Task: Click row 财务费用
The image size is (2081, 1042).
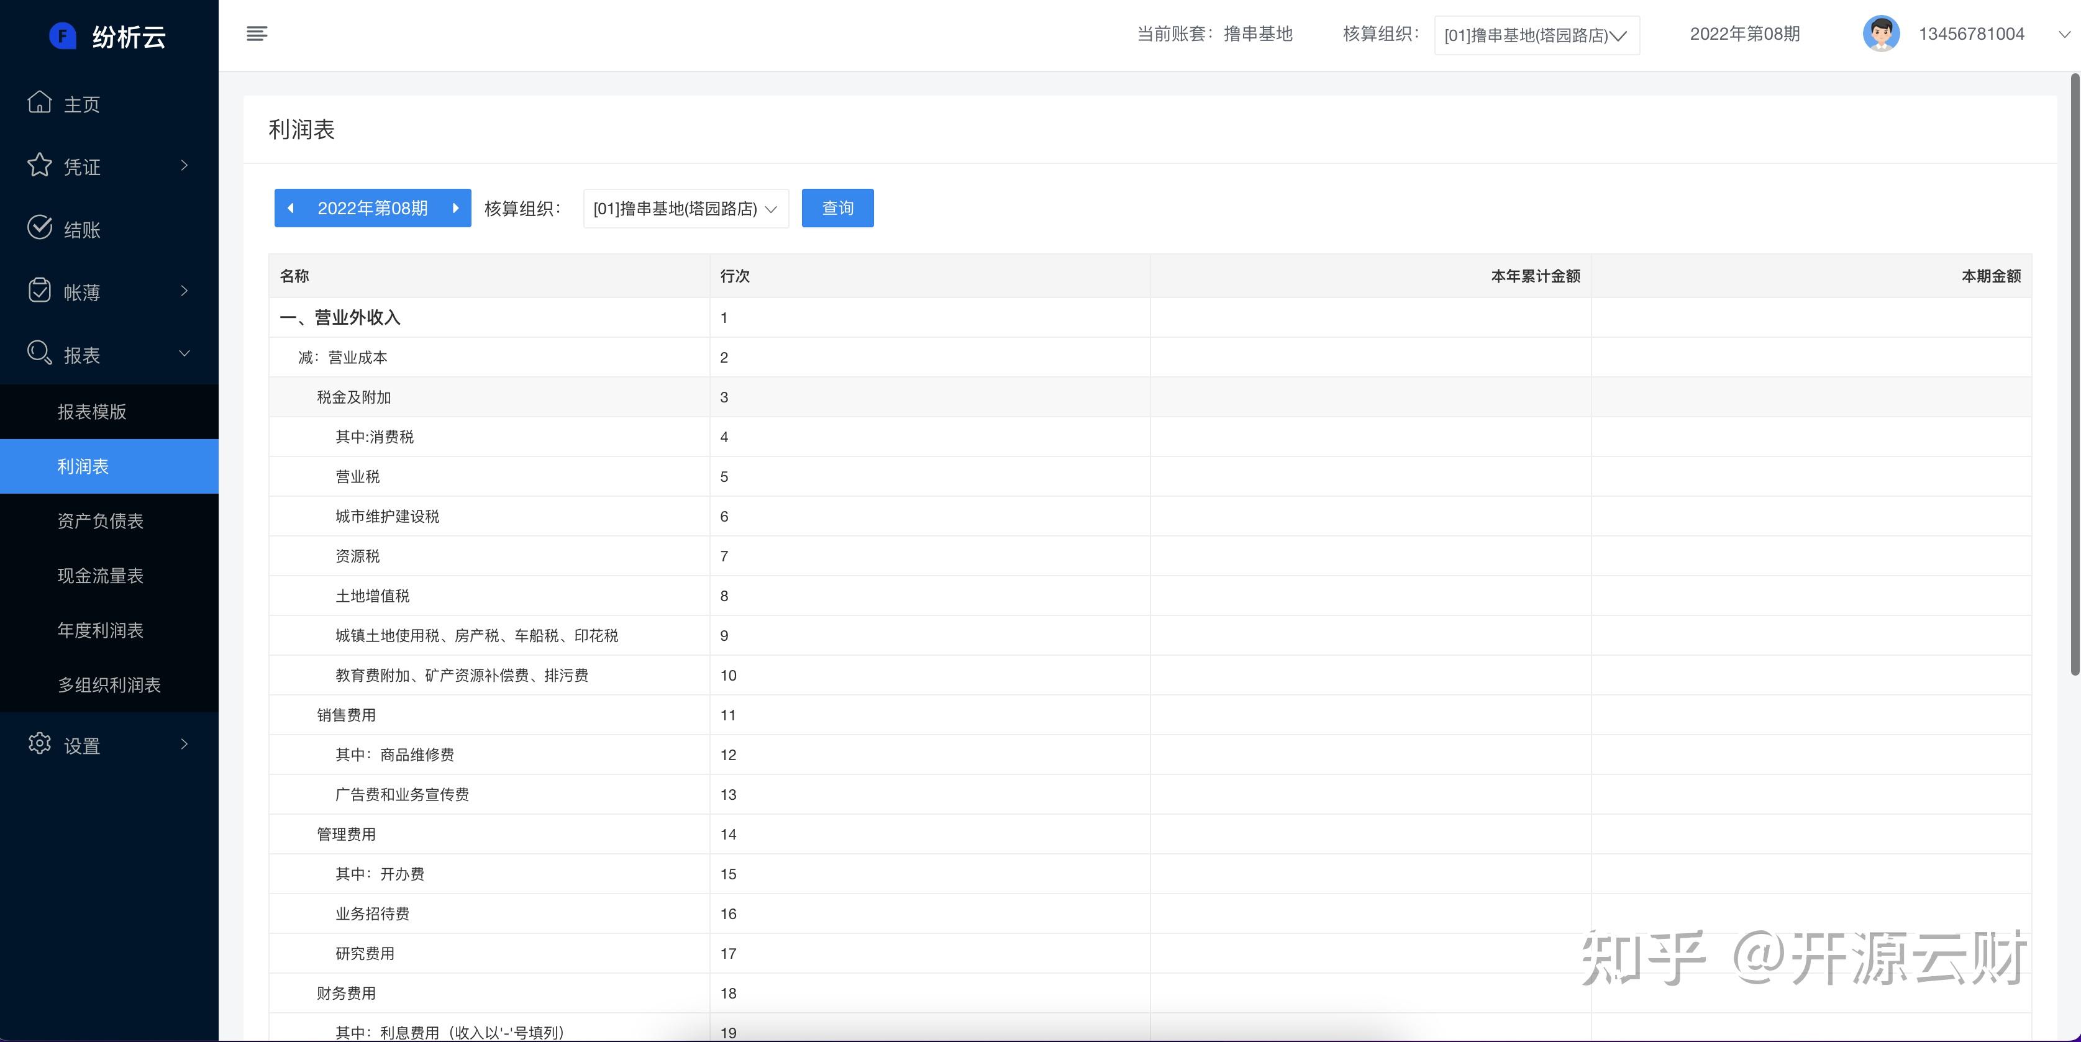Action: pyautogui.click(x=1150, y=993)
